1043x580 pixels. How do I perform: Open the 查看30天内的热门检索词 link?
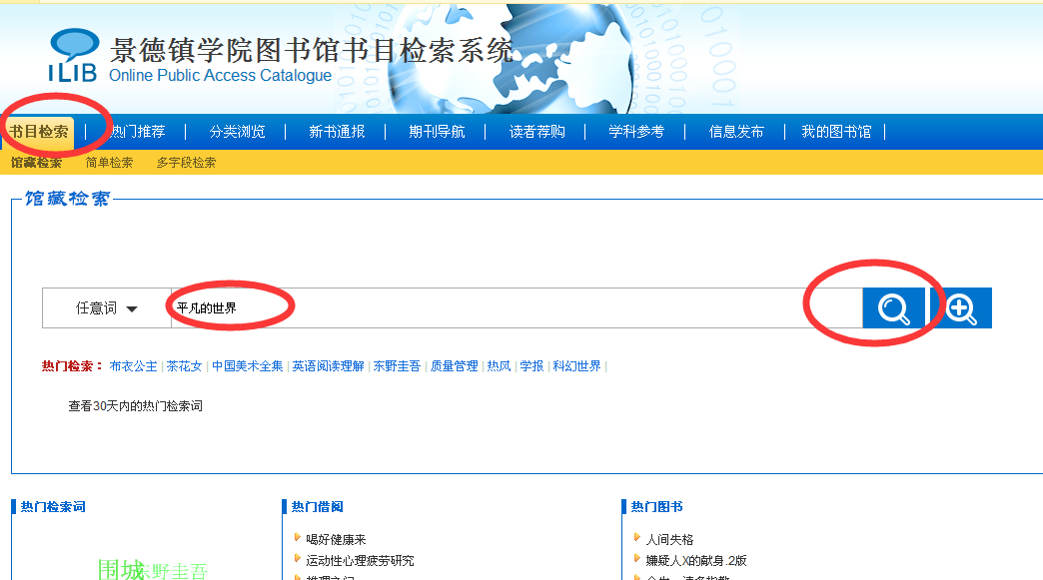(x=135, y=406)
